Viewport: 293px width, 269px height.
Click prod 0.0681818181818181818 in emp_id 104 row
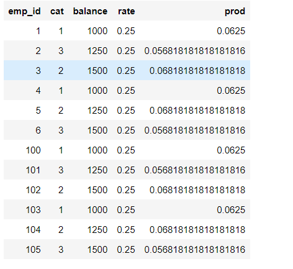click(x=197, y=230)
